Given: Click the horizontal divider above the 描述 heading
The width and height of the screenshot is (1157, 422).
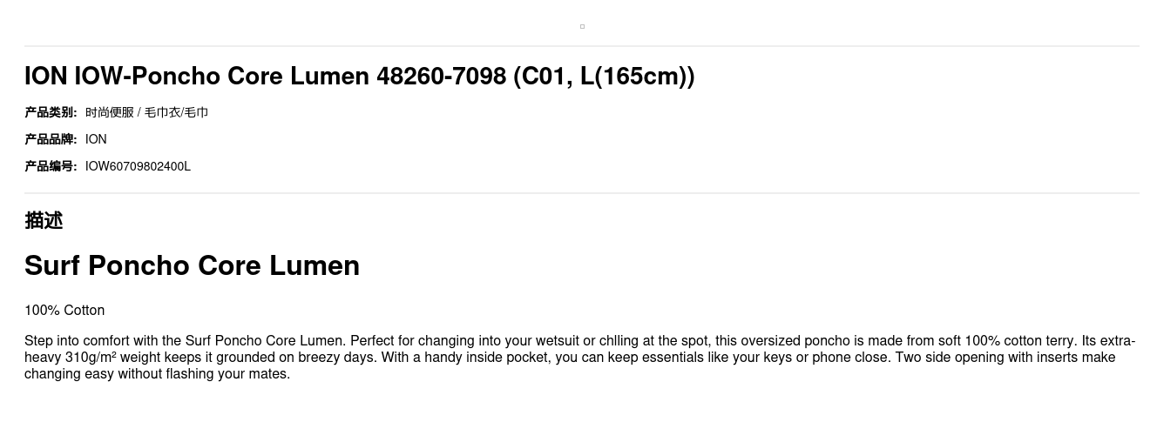Looking at the screenshot, I should click(582, 193).
